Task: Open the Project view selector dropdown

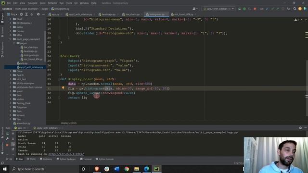Action: [x=12, y=14]
